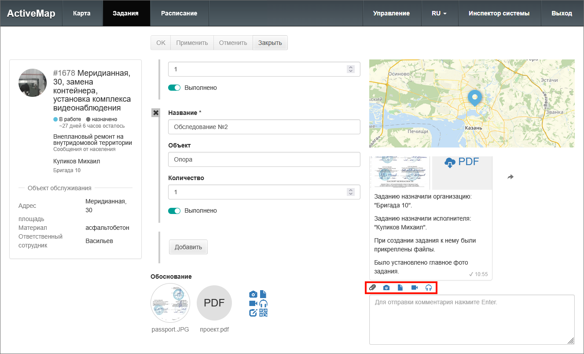Remove the Обследование №2 block with the X icon
584x354 pixels.
coord(155,113)
